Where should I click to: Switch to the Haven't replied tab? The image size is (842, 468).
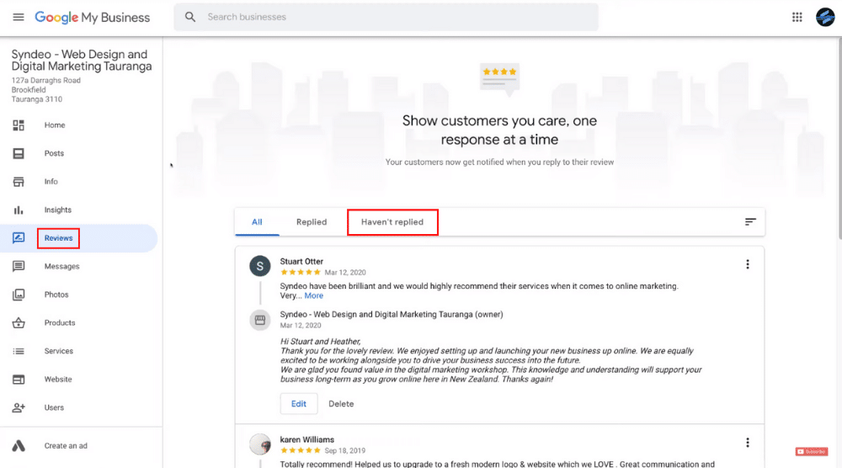point(392,221)
